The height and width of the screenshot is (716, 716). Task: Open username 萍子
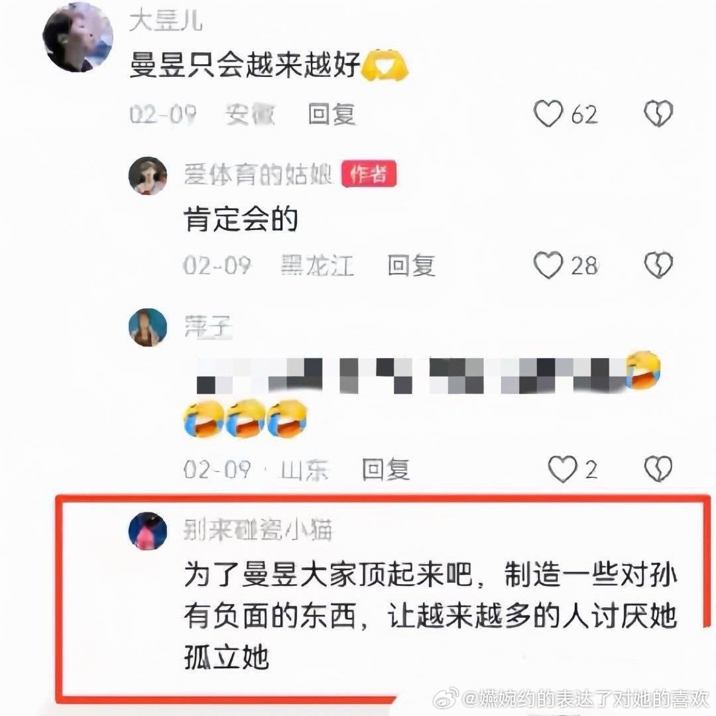pyautogui.click(x=208, y=327)
